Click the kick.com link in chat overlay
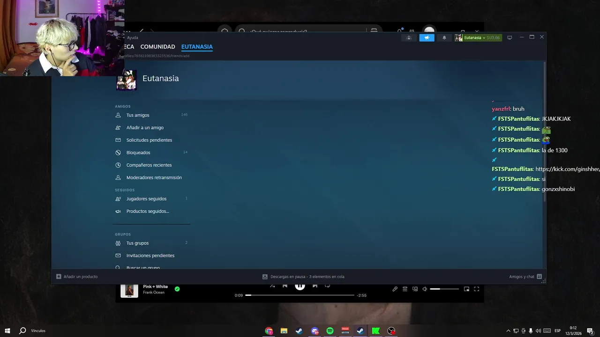The height and width of the screenshot is (337, 600). [567, 169]
